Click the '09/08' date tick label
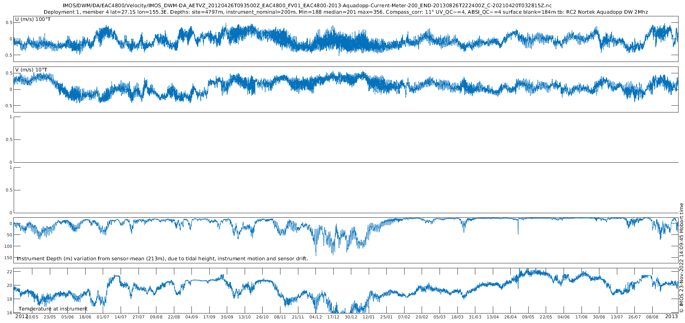This screenshot has height=323, width=685. click(x=156, y=317)
